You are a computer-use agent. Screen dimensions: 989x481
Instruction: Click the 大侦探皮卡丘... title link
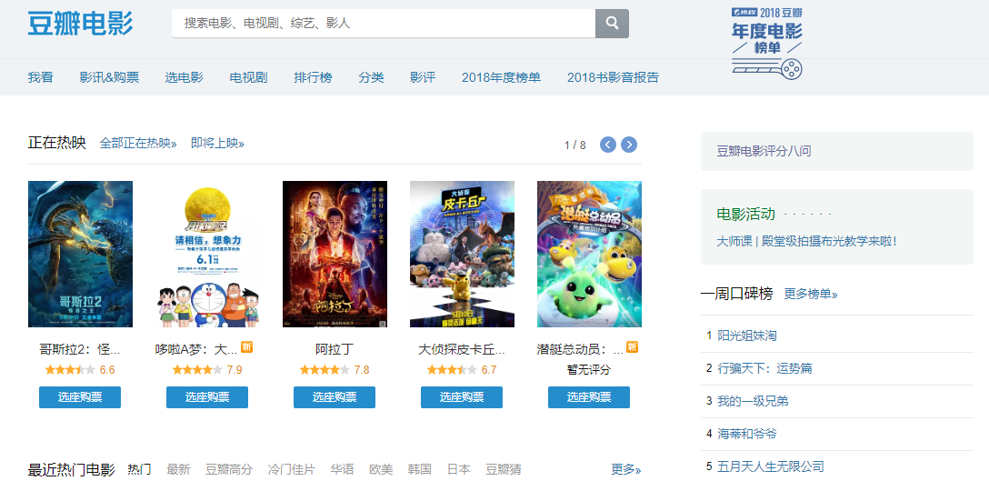tap(462, 349)
